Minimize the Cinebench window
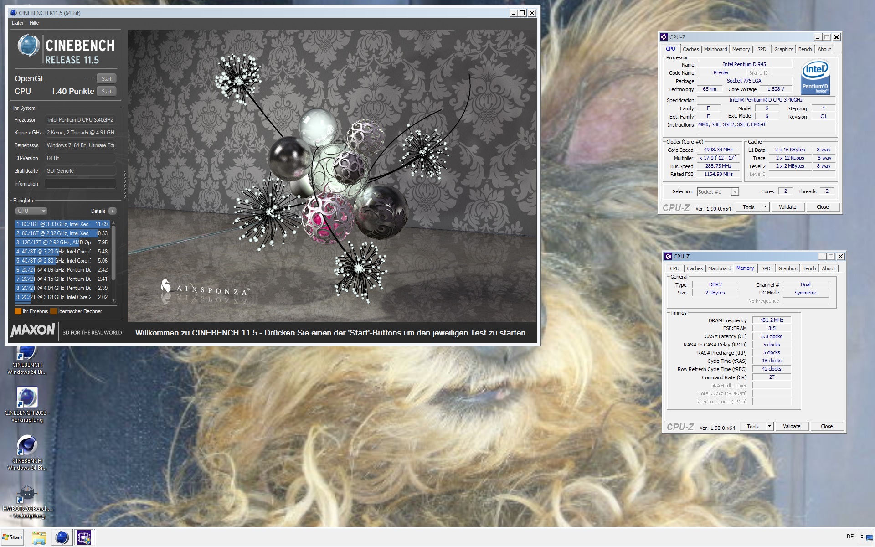The height and width of the screenshot is (547, 875). click(513, 13)
